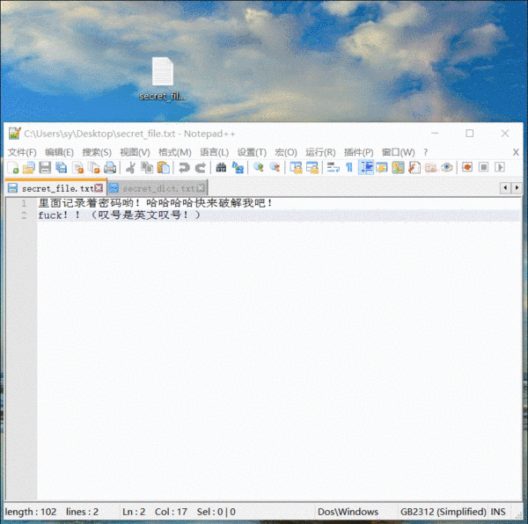
Task: Click the Notepad++ title bar app icon
Action: point(14,133)
